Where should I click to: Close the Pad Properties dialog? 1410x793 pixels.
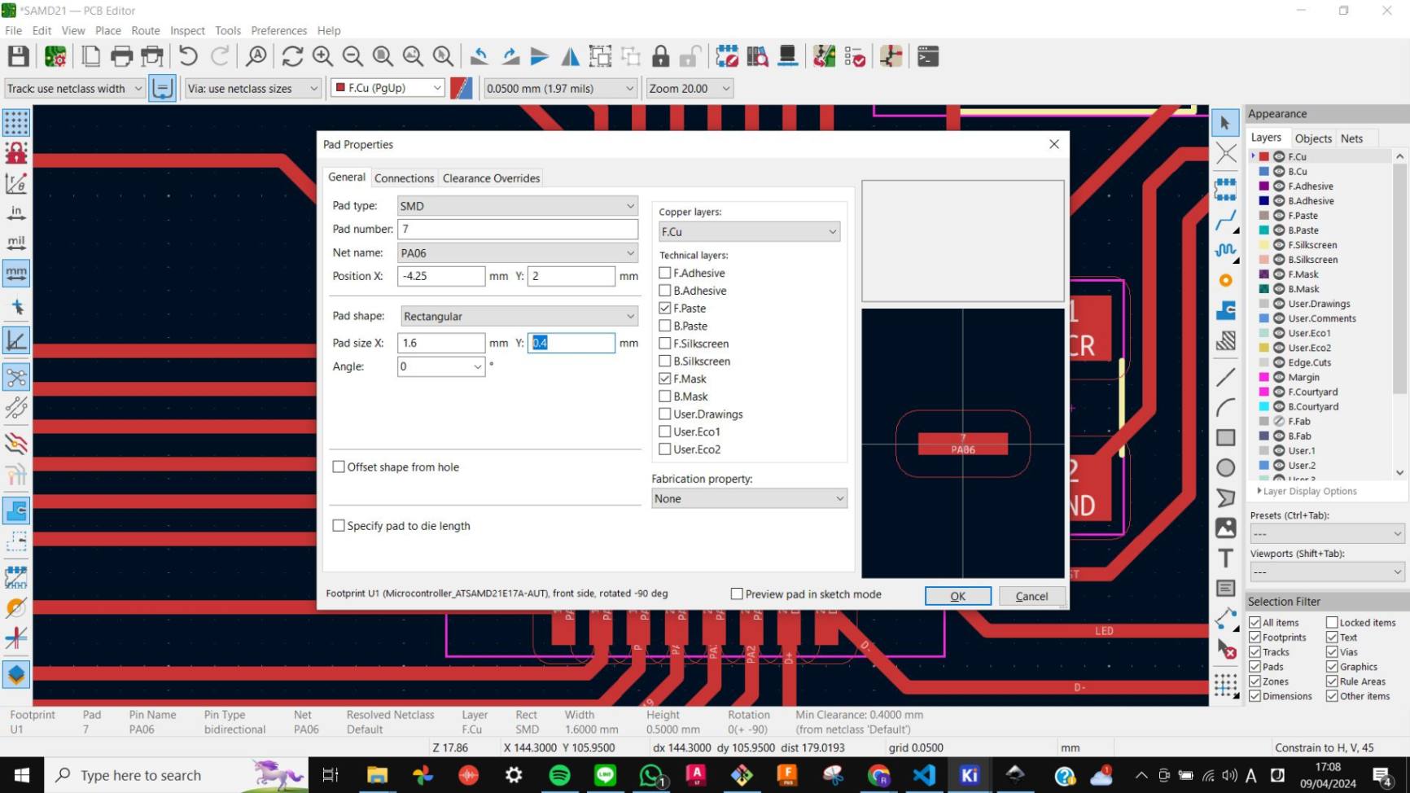click(1054, 144)
